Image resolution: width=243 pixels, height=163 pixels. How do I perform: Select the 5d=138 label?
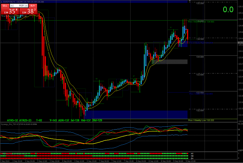pos(75,120)
